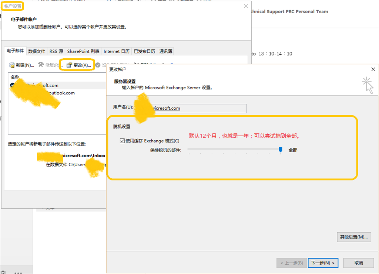
Task: Click the 保持脱机的邮件 slider handle
Action: [x=281, y=150]
